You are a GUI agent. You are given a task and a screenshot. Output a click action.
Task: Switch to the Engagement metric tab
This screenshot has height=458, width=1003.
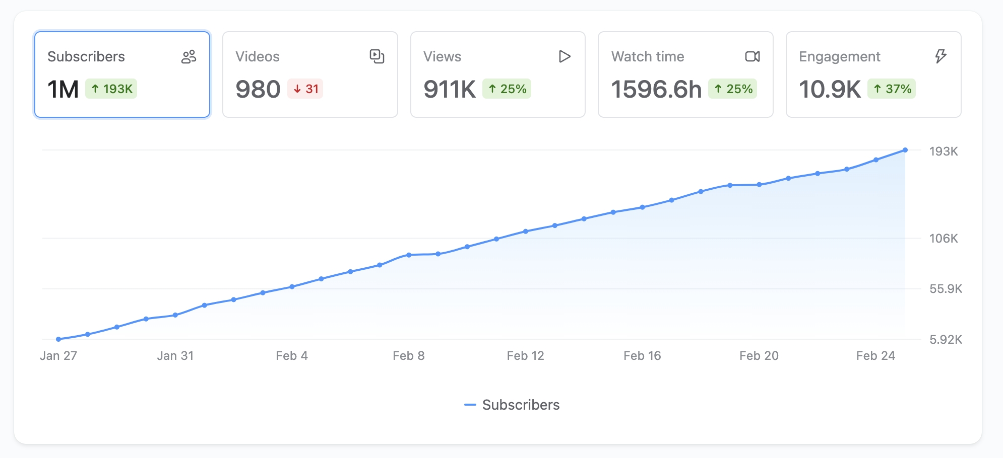[x=873, y=74]
